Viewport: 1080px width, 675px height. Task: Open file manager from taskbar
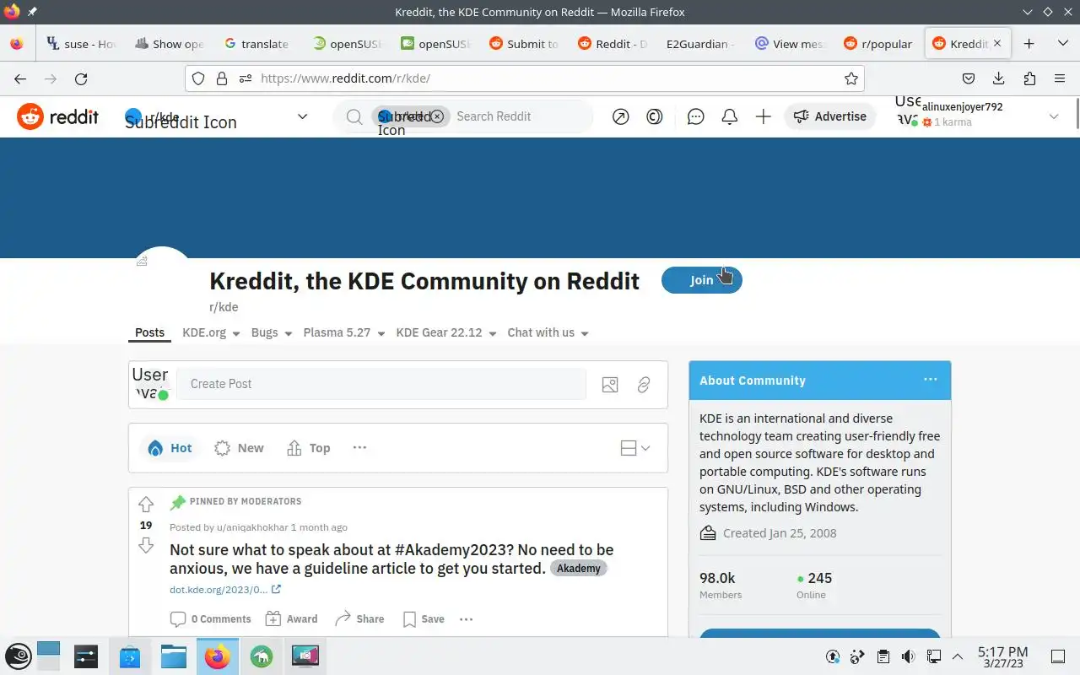[174, 656]
